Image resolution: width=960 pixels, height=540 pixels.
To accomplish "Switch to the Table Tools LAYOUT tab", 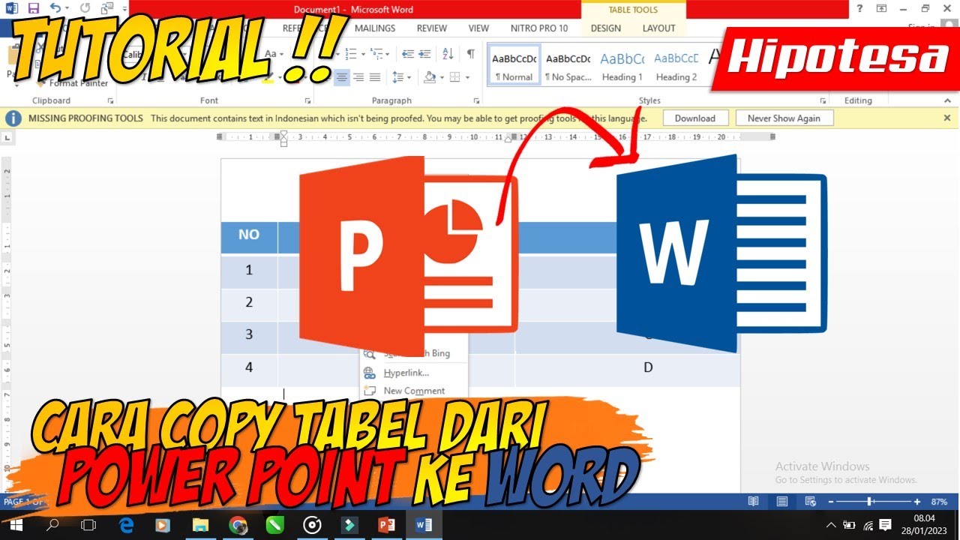I will tap(659, 28).
